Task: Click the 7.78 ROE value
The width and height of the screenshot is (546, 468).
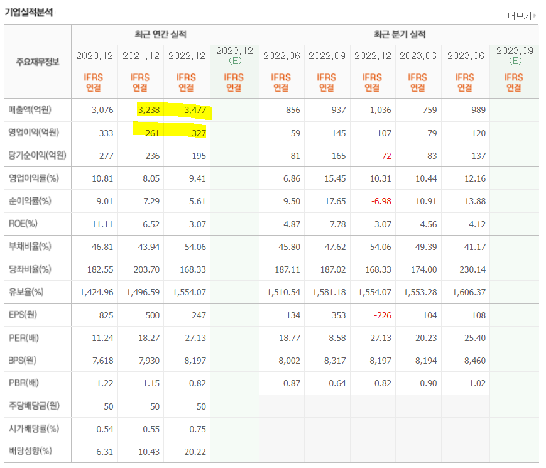Action: pos(338,224)
